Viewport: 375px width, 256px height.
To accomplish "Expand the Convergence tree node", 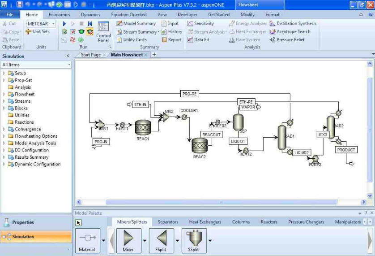I will 4,129.
